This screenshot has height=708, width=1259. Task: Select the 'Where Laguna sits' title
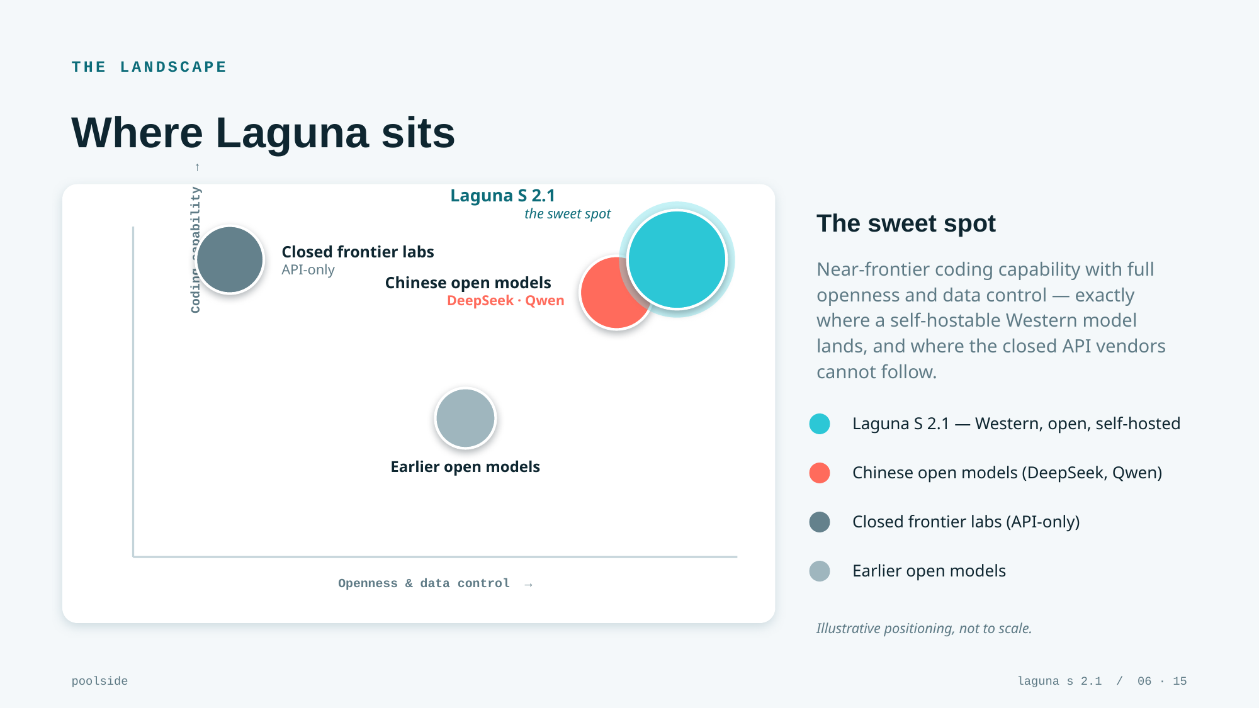tap(263, 133)
